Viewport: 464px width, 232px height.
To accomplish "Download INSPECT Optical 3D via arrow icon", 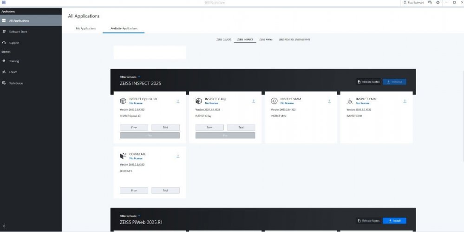I will (178, 101).
